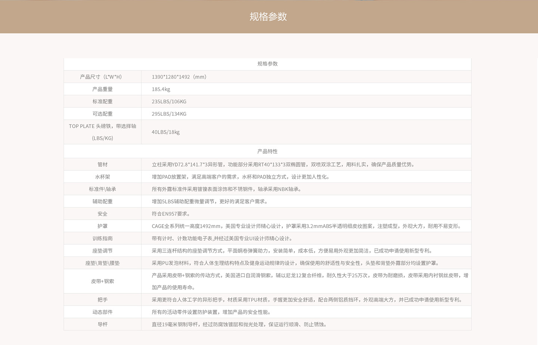Select the 295LBS/134KG value cell
The image size is (538, 345).
169,114
